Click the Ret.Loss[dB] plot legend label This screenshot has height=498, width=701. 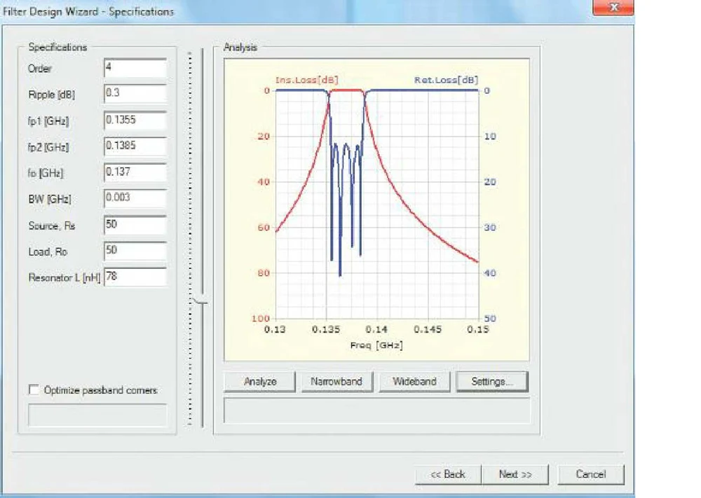pyautogui.click(x=446, y=80)
